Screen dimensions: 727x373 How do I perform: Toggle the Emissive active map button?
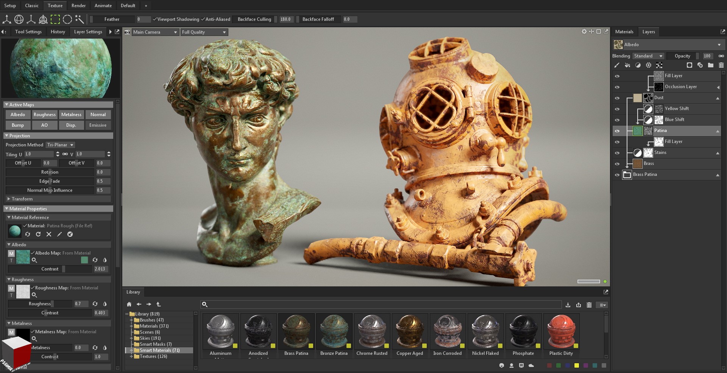98,125
